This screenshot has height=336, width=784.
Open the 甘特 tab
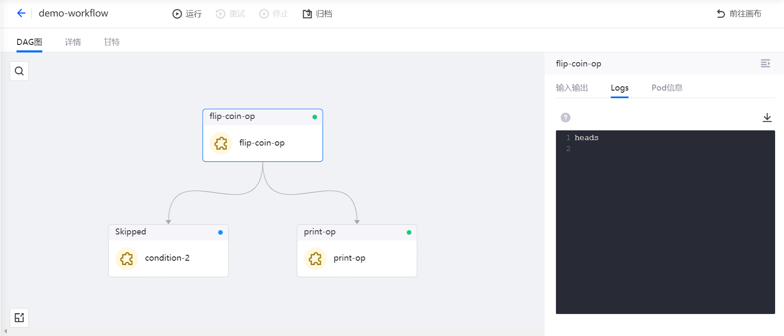[112, 42]
